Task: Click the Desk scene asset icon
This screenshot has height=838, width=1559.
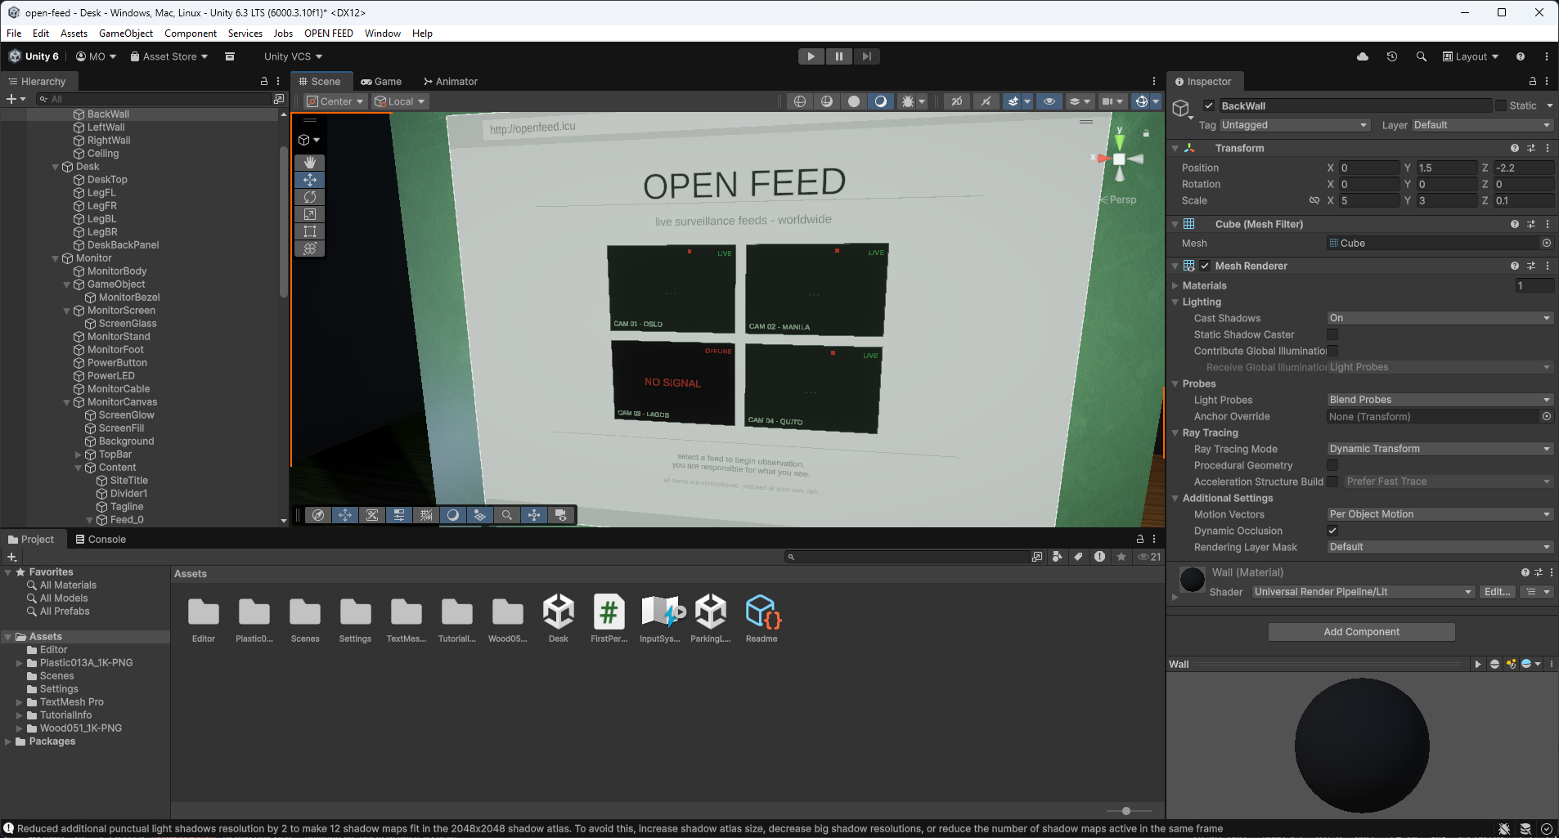Action: (x=559, y=612)
